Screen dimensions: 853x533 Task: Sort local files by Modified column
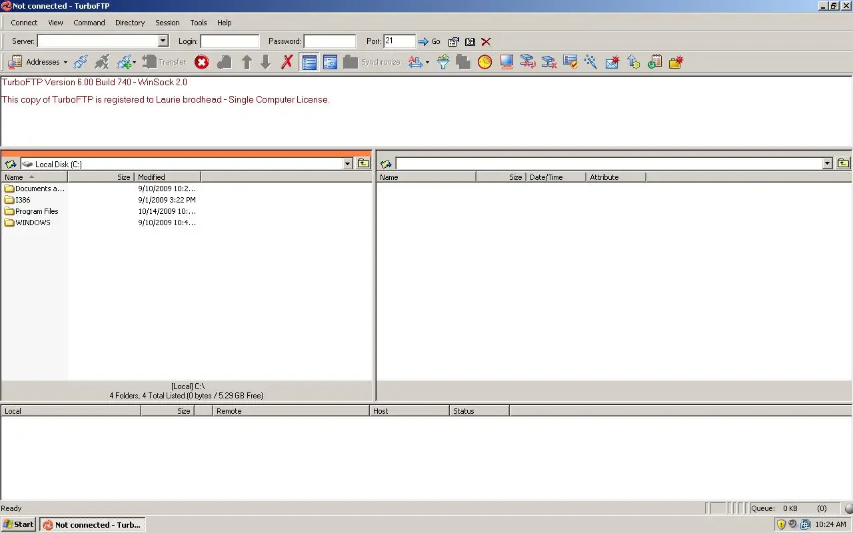167,177
